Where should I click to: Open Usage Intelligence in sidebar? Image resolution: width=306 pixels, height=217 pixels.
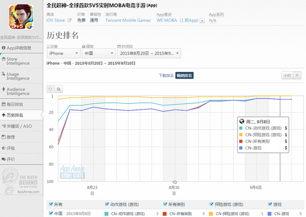[x=22, y=76]
